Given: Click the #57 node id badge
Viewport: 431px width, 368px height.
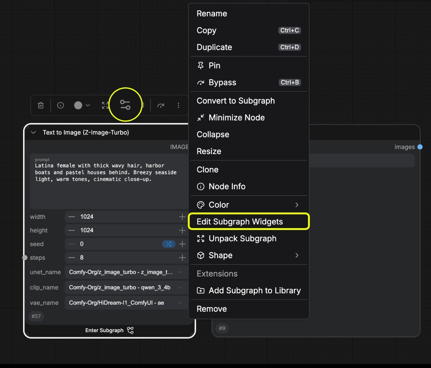Looking at the screenshot, I should (x=36, y=316).
